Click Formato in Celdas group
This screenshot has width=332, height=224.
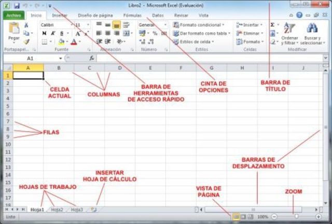tap(250, 42)
